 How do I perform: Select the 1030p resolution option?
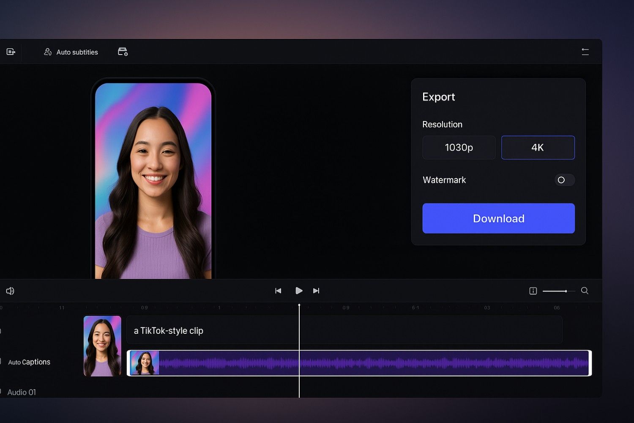pos(459,148)
